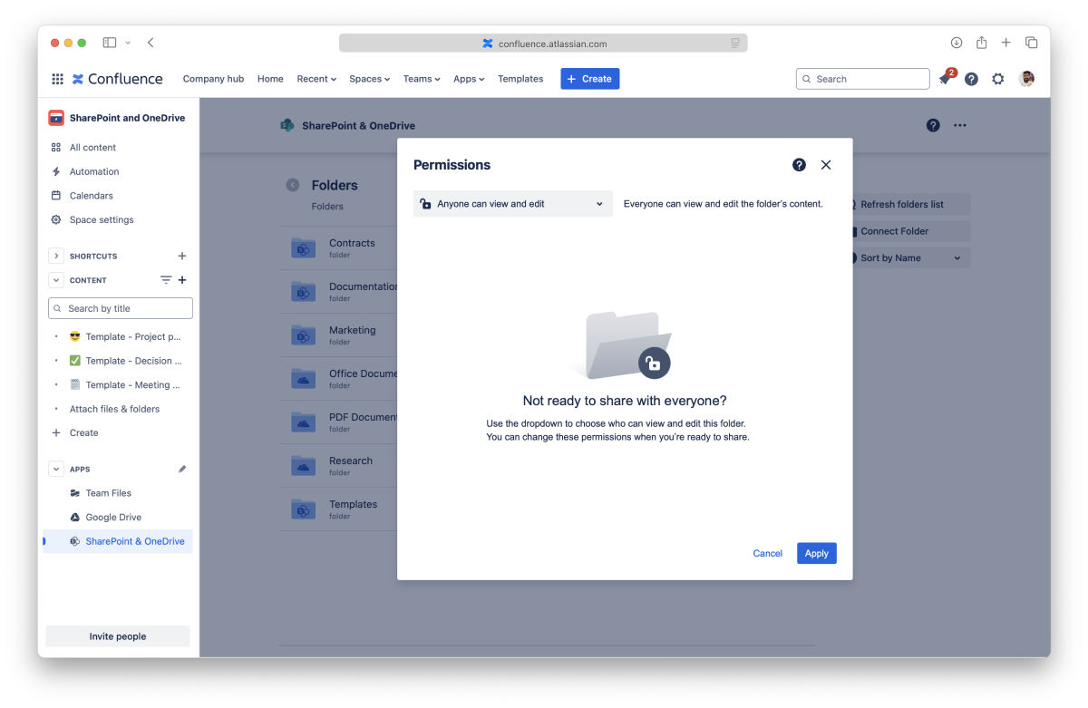This screenshot has height=708, width=1088.
Task: Select Google Drive in the sidebar
Action: [113, 518]
